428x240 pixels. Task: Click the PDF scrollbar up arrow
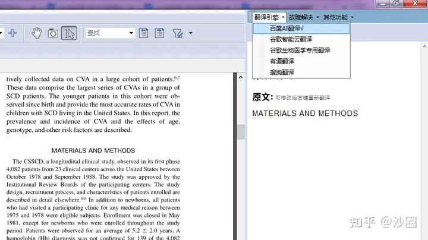[241, 77]
